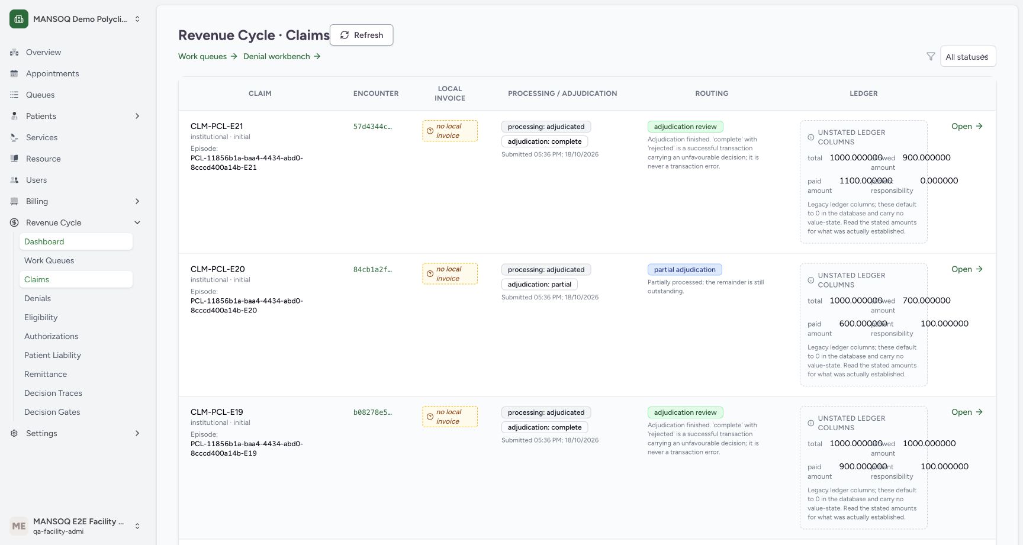Expand the Billing submenu chevron
1023x545 pixels.
(137, 202)
